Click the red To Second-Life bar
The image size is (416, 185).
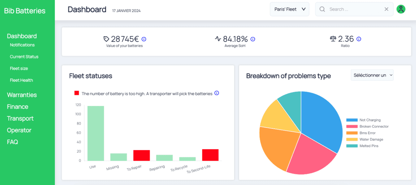point(210,155)
